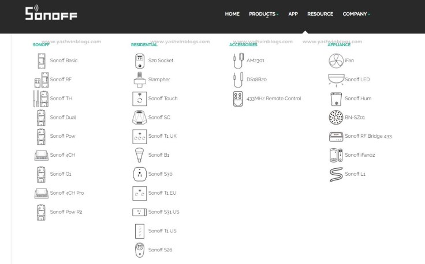Open the Sonoff S26 product link

click(x=160, y=250)
